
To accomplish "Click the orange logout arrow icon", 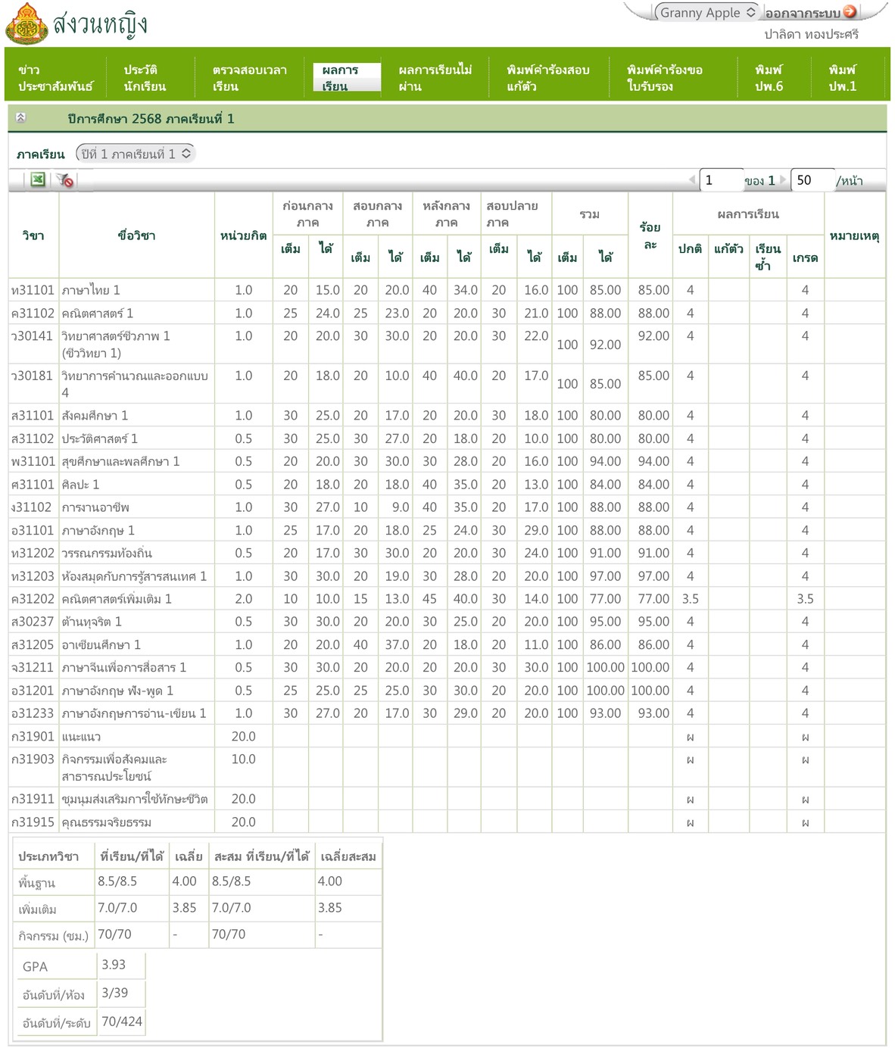I will pos(850,12).
